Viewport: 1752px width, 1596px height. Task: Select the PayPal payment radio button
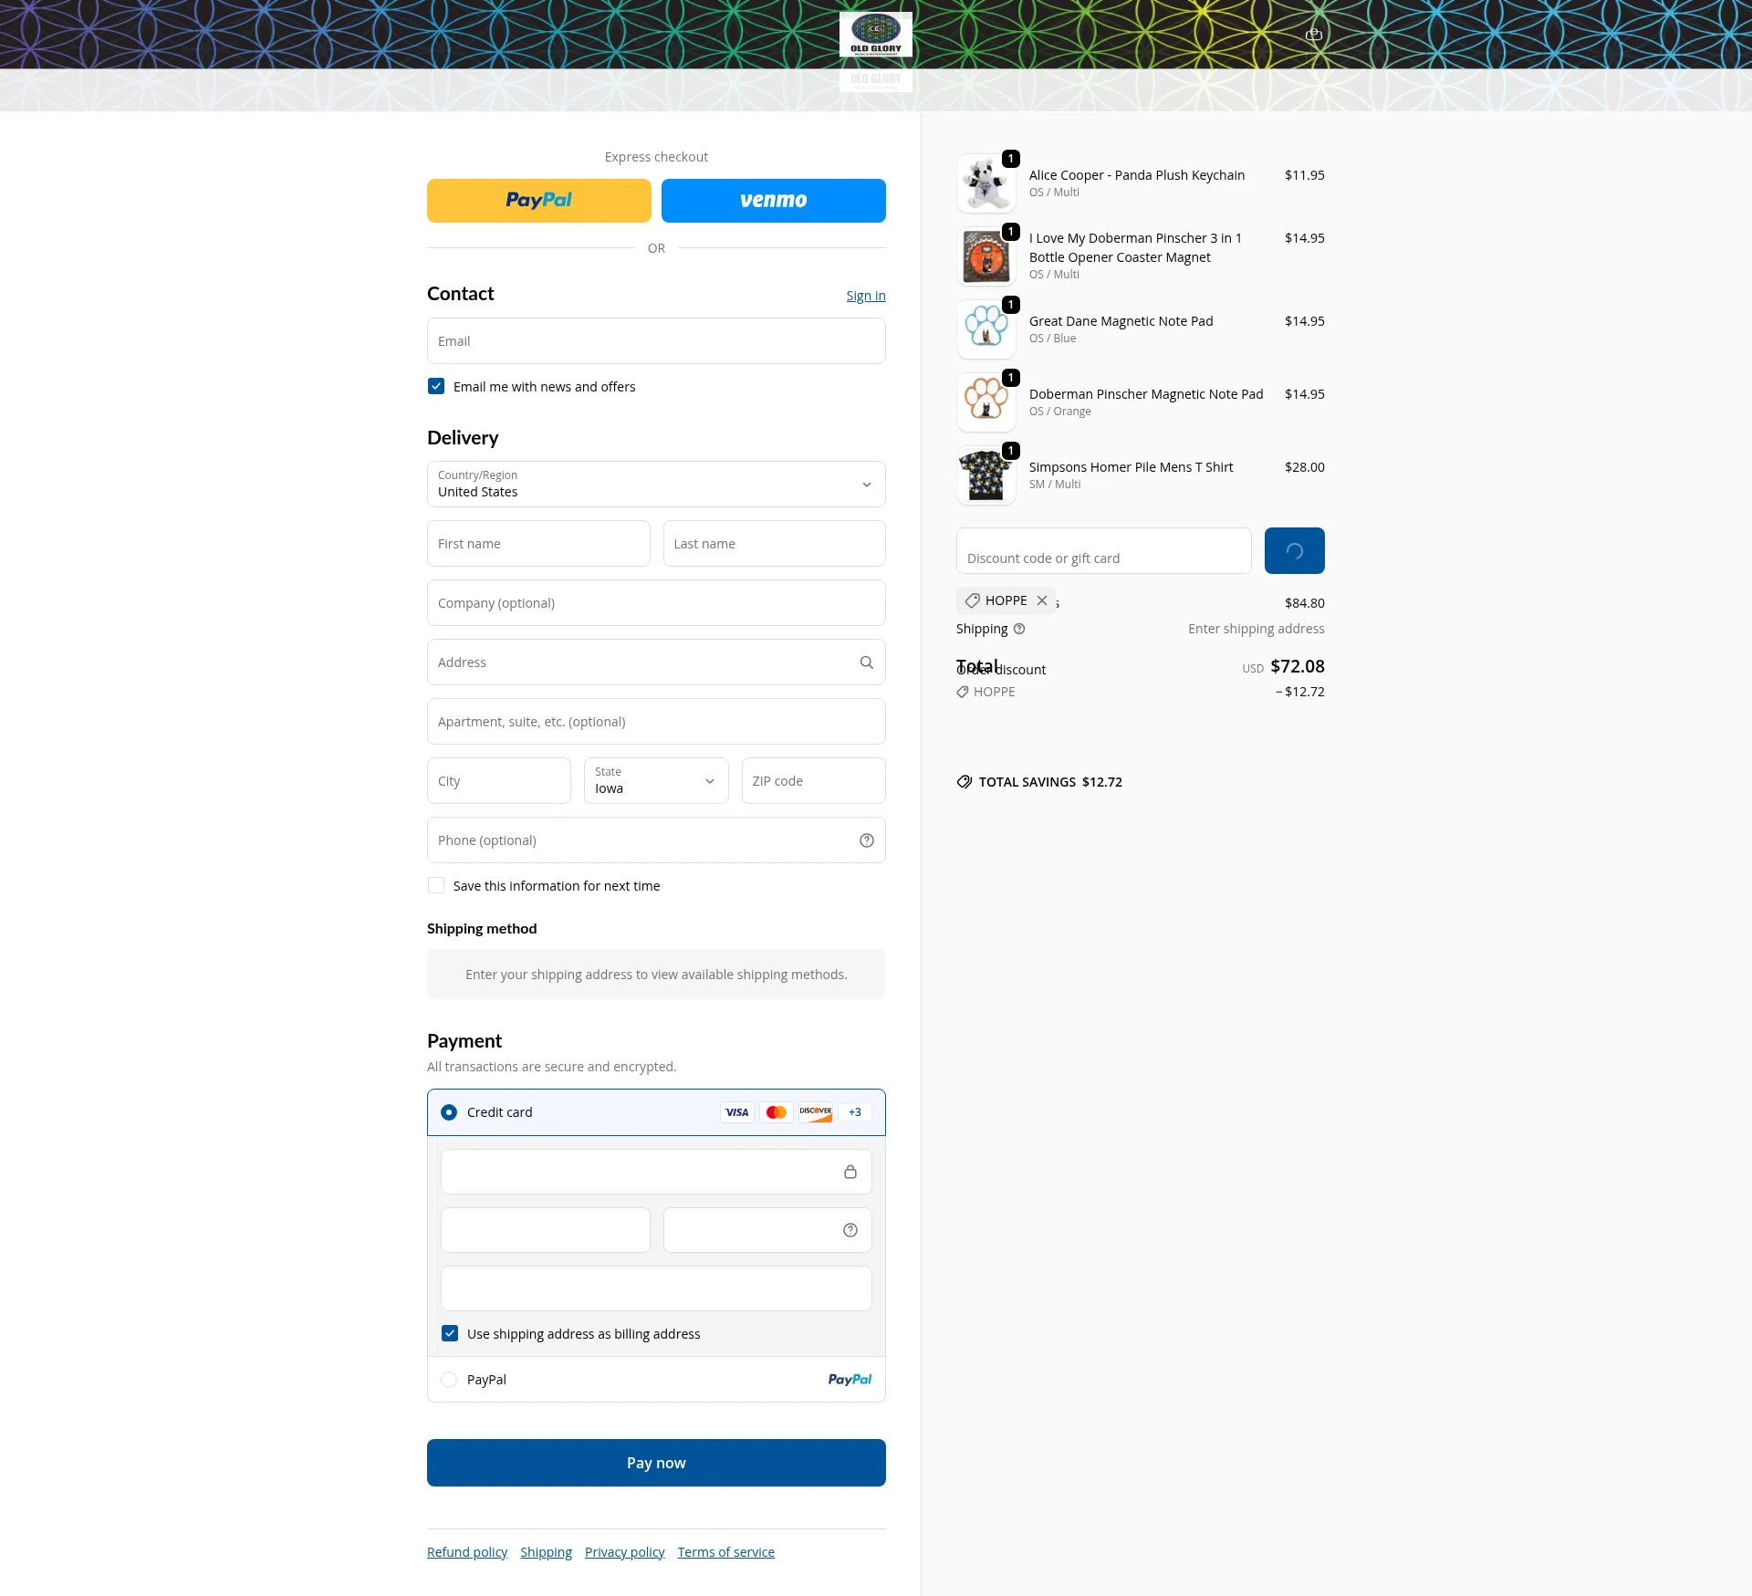point(449,1379)
